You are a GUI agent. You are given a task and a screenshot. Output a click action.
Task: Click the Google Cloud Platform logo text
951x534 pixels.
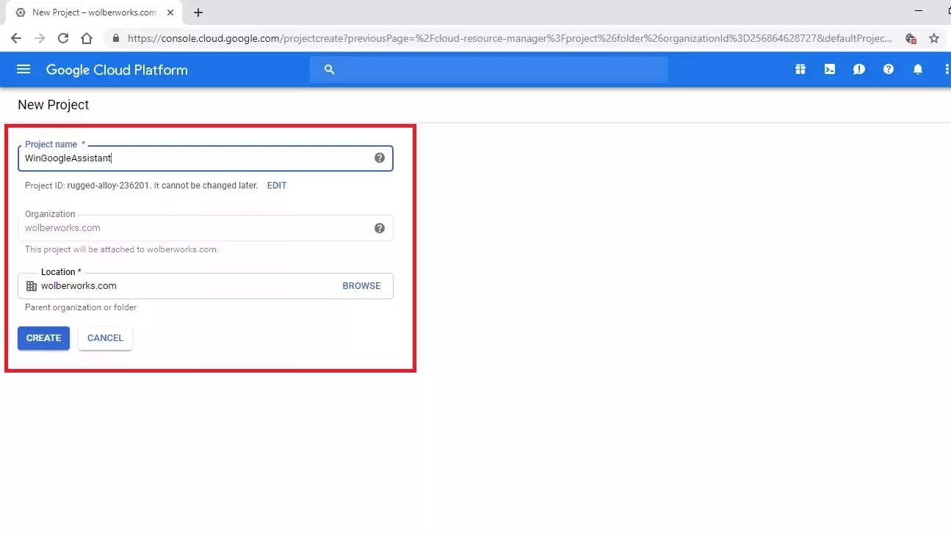pos(117,70)
